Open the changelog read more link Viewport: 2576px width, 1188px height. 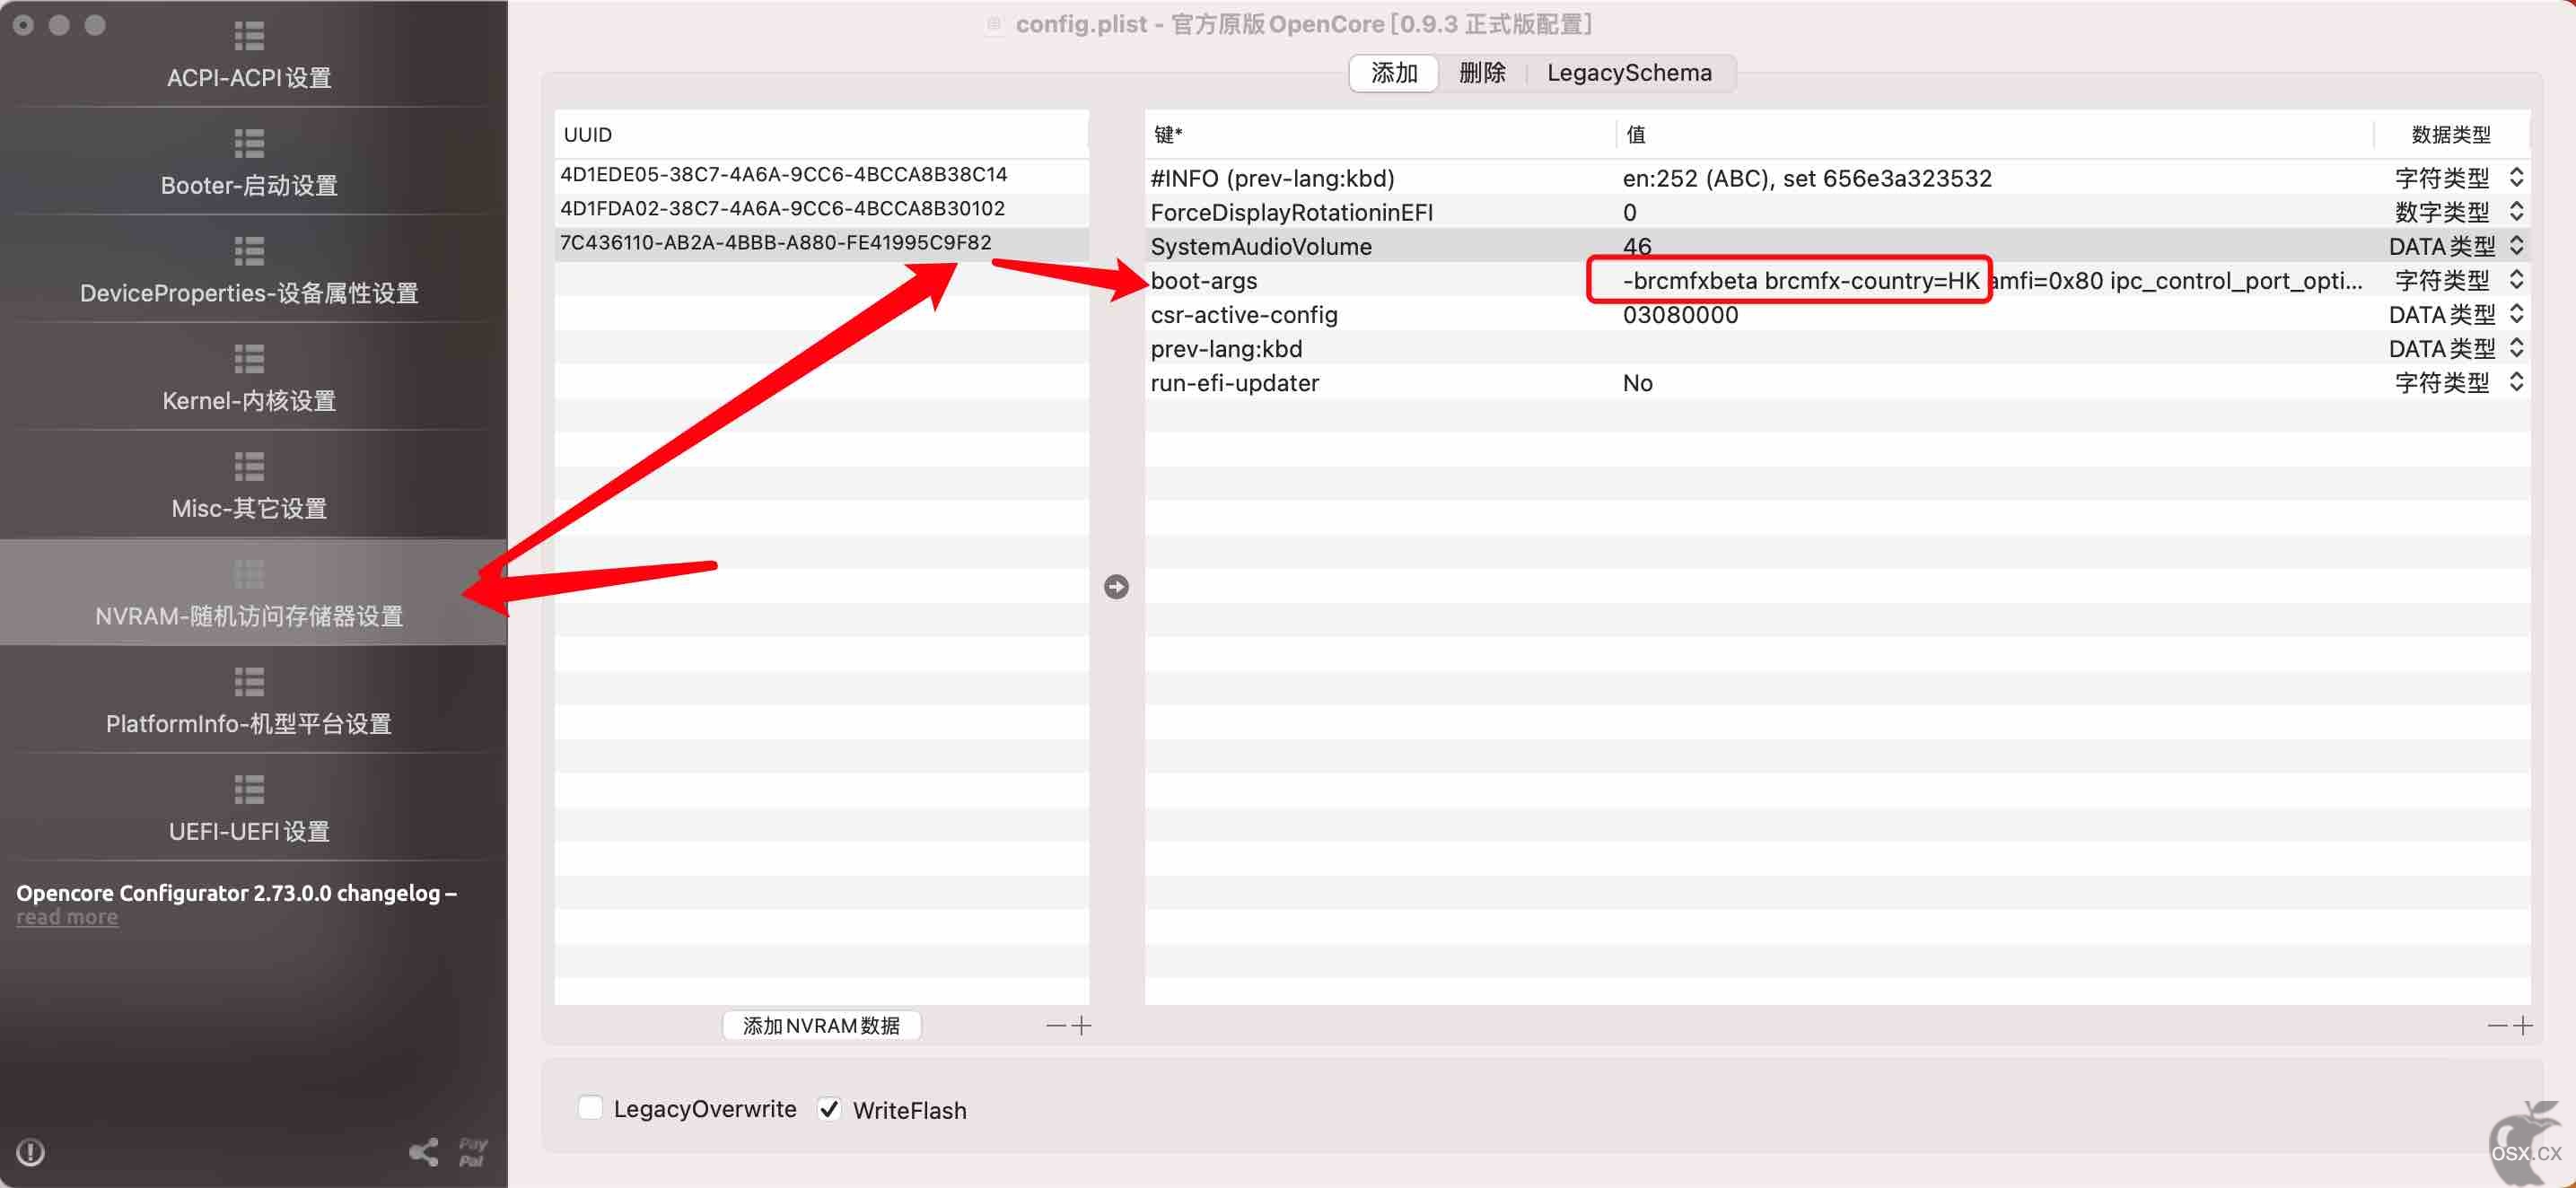point(67,917)
